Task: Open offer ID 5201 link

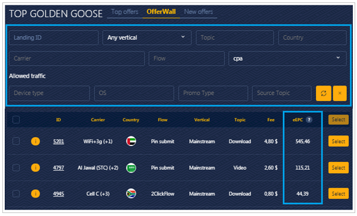Action: click(x=59, y=141)
